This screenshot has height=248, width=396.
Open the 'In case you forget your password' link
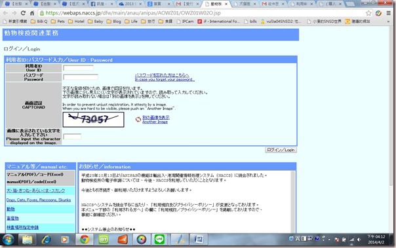(x=165, y=79)
